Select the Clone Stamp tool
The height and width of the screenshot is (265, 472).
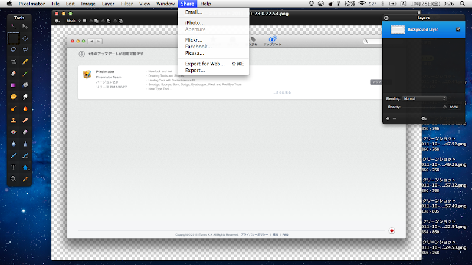pos(13,120)
